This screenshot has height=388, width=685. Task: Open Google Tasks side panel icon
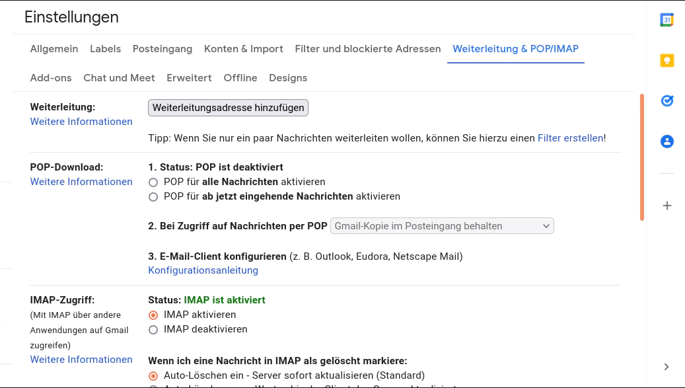click(667, 101)
